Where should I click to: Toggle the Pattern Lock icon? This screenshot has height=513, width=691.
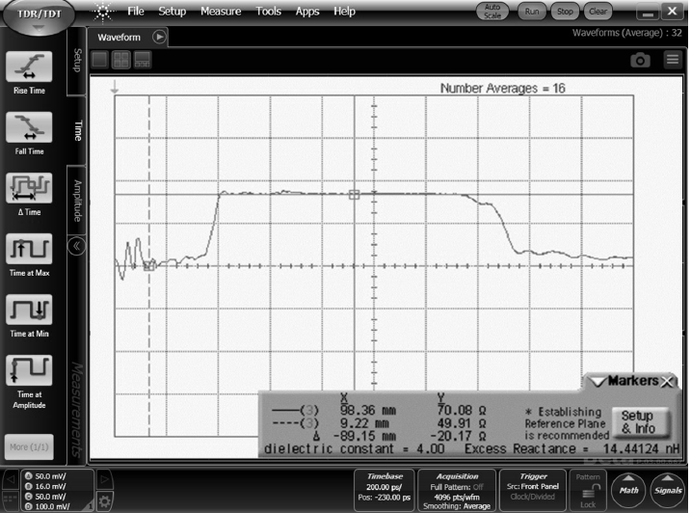588,491
